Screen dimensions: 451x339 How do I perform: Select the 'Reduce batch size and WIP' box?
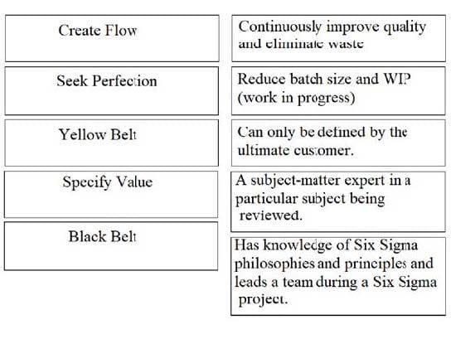coord(338,91)
